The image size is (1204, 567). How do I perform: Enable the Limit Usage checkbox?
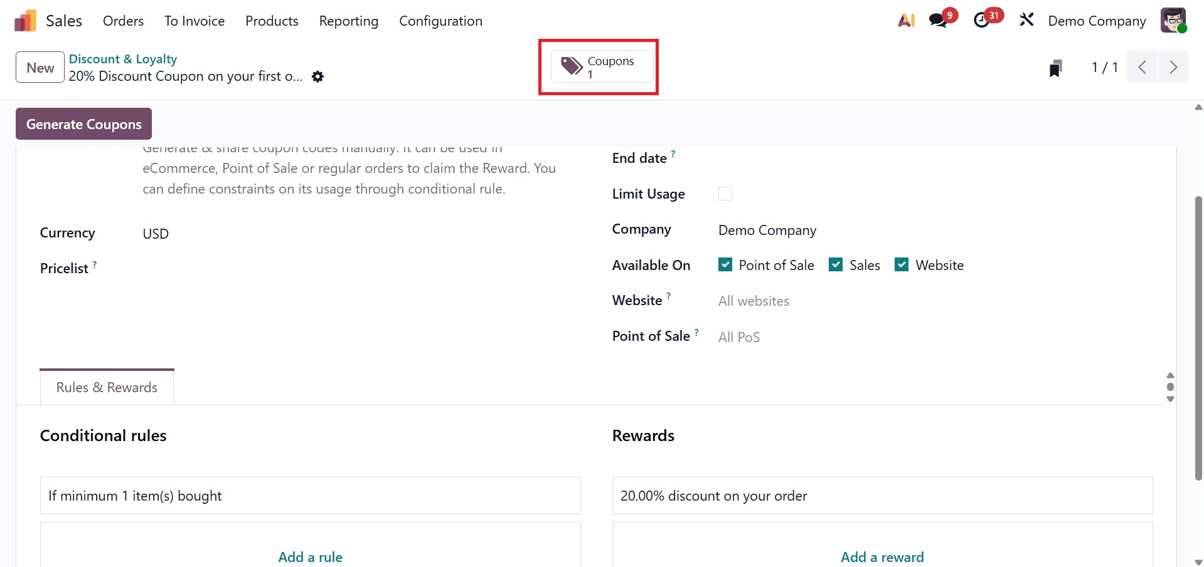pos(725,194)
